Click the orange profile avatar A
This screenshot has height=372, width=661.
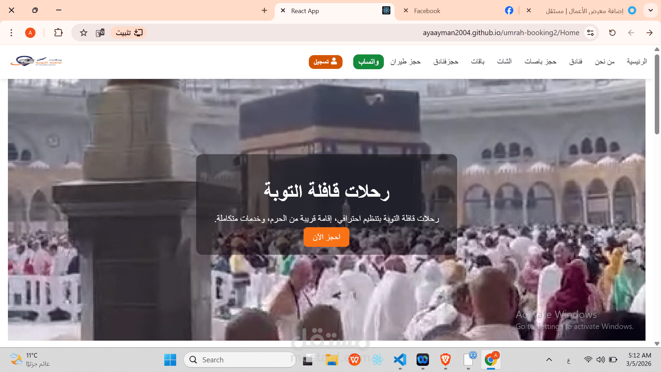pos(30,32)
